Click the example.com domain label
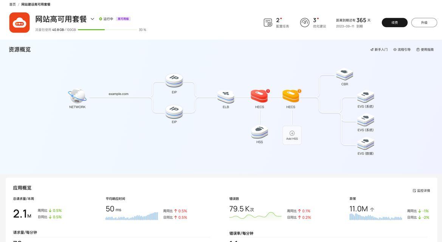 coord(118,94)
